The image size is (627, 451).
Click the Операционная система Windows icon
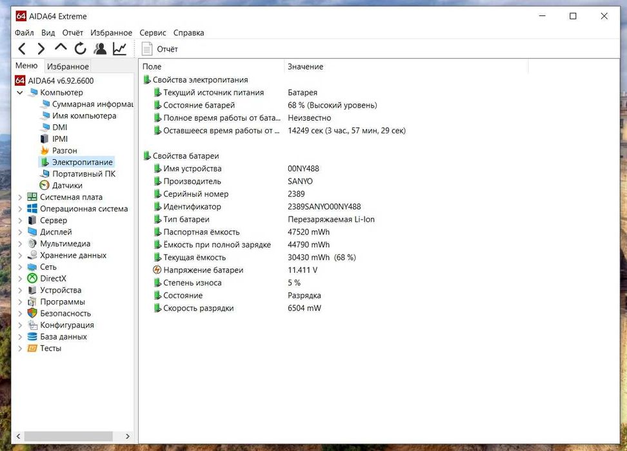click(x=32, y=209)
